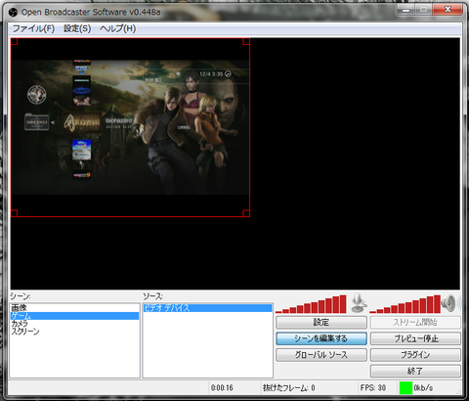Open the ヘルプ(H) menu
Viewport: 469px width, 401px height.
tap(117, 28)
